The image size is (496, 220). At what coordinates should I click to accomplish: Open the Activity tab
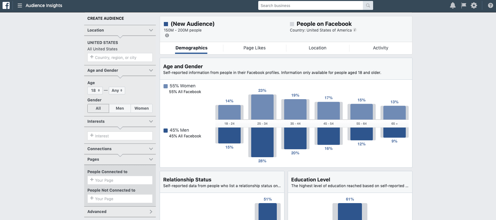[x=380, y=48]
